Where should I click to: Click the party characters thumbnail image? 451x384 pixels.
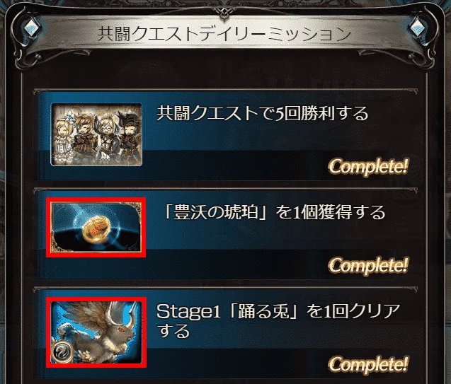[x=96, y=134]
